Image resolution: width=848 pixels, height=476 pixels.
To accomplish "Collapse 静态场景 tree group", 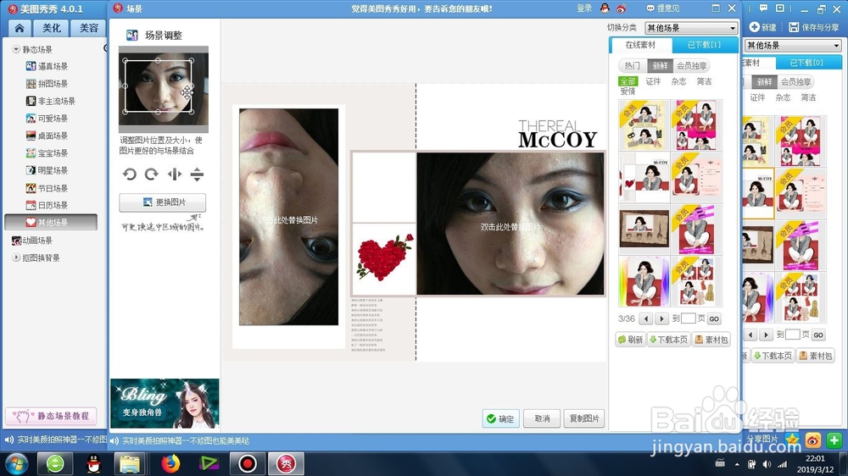I will point(15,49).
